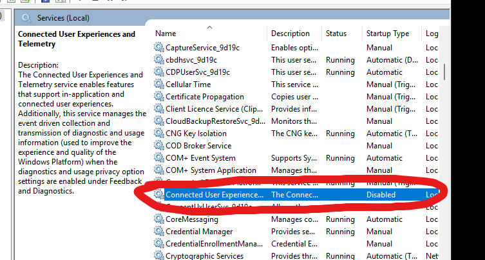Click the Services (Local) header gear icon
Viewport: 485px width, 260px height.
click(26, 18)
